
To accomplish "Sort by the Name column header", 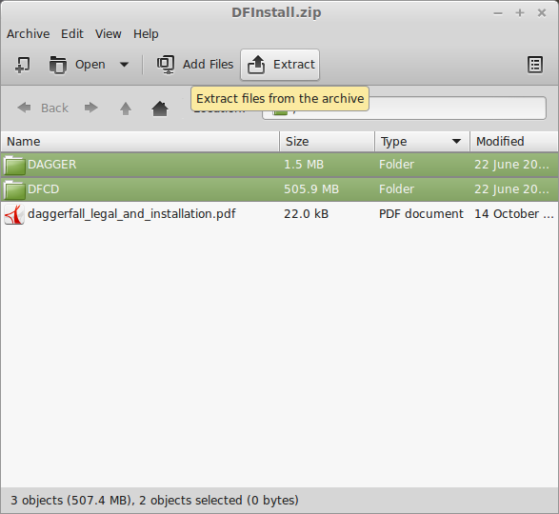I will 140,142.
